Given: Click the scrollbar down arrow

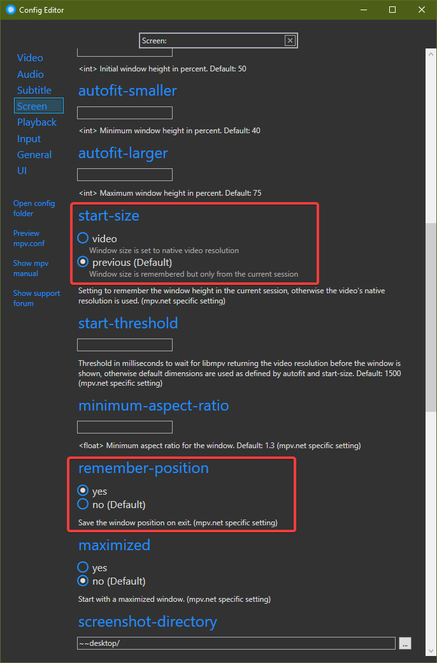Looking at the screenshot, I should [x=431, y=651].
